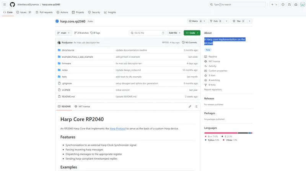Show README outline list icon

(x=196, y=106)
